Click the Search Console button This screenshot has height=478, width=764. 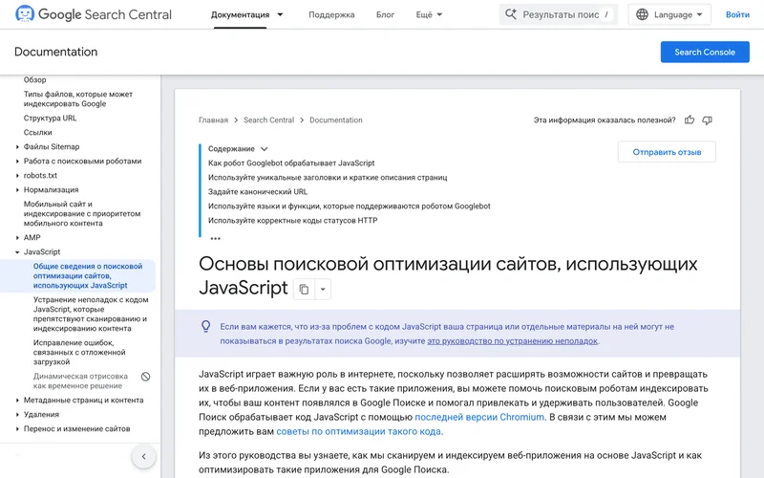tap(705, 53)
